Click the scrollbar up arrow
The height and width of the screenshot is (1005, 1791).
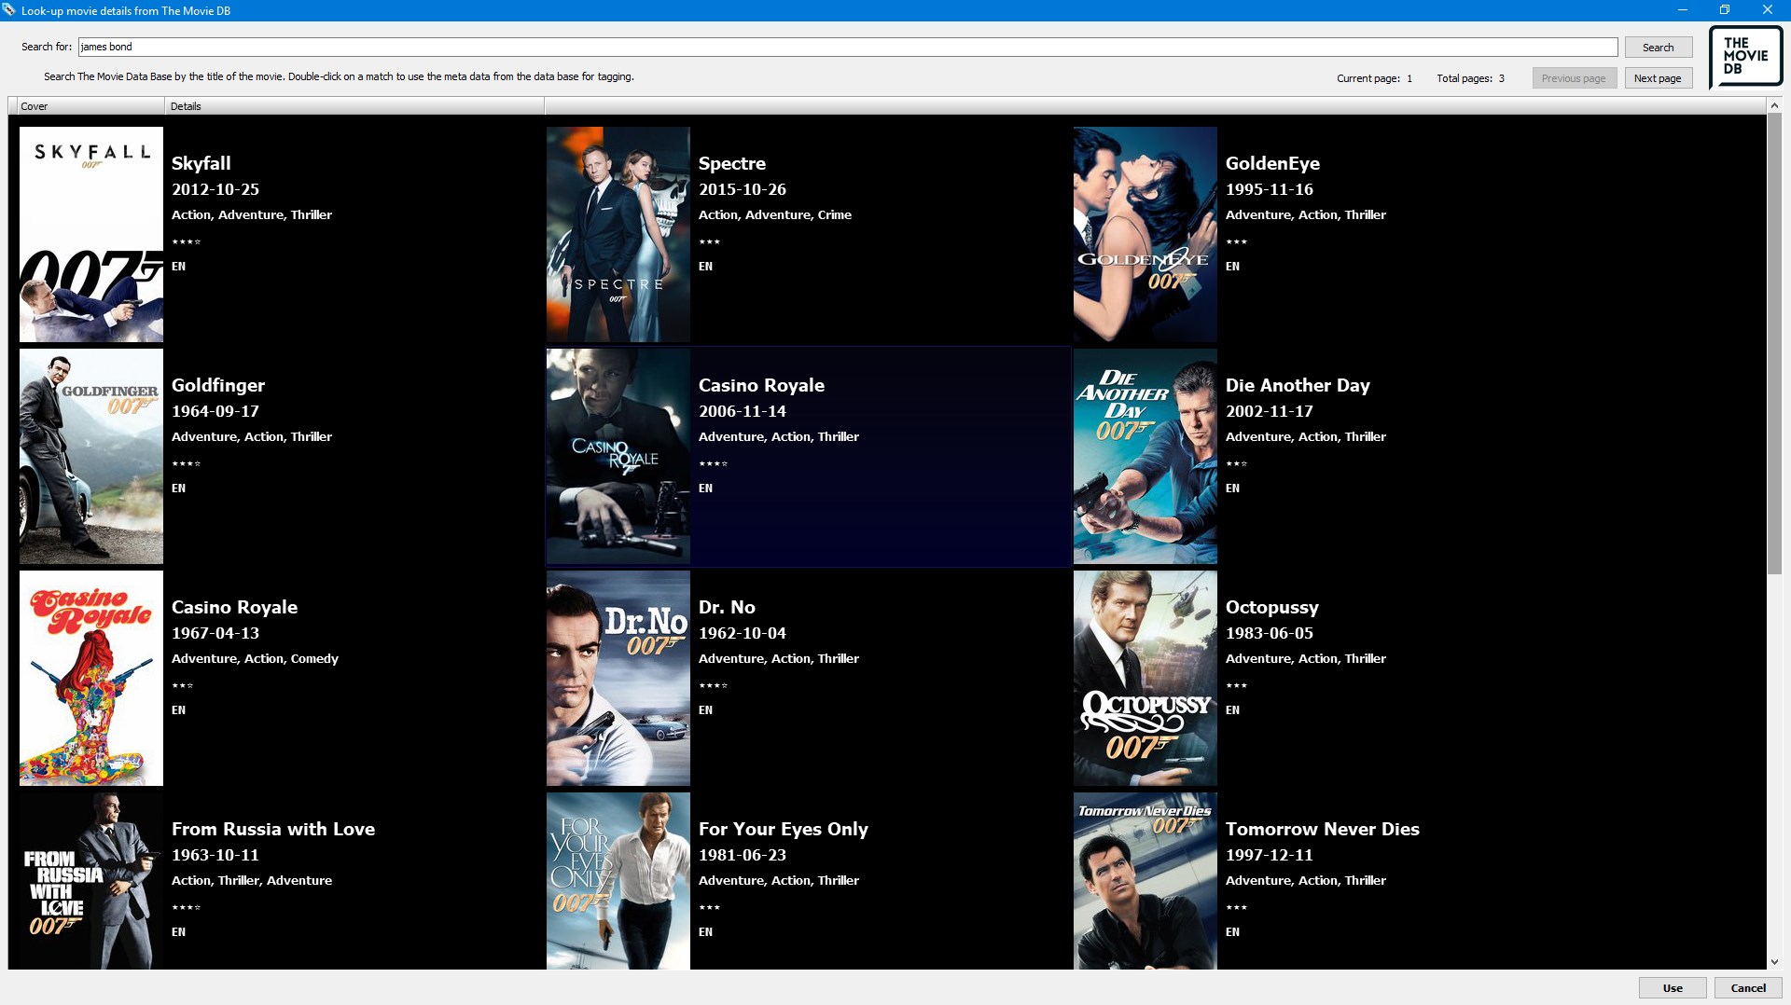point(1774,105)
